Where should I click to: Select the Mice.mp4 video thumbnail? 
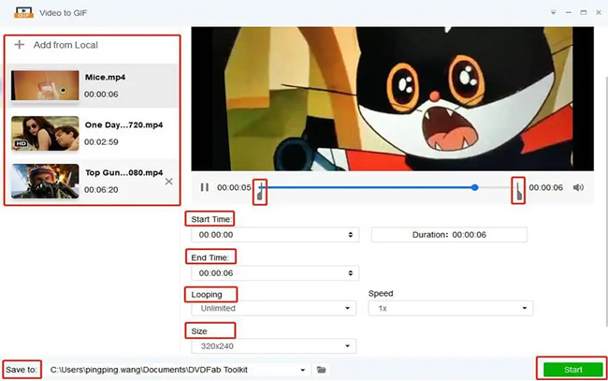tap(43, 84)
